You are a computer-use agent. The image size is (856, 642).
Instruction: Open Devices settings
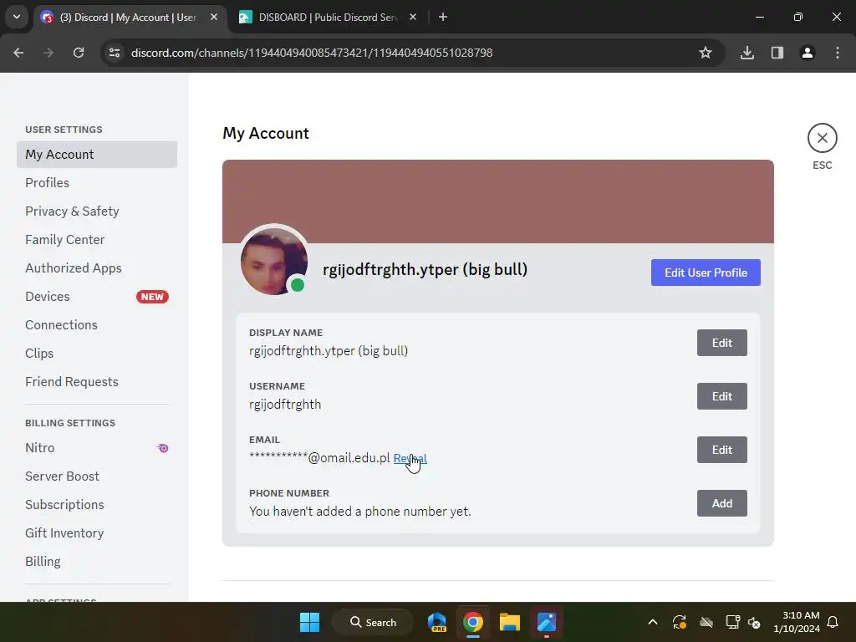pyautogui.click(x=97, y=297)
